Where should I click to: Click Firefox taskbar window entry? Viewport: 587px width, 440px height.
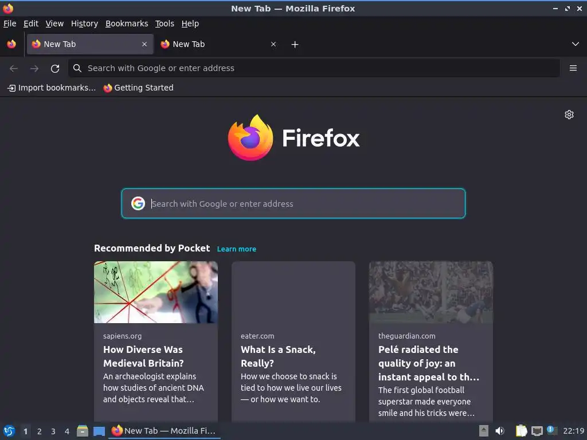tap(165, 431)
